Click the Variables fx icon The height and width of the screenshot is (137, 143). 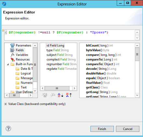pyautogui.click(x=13, y=55)
